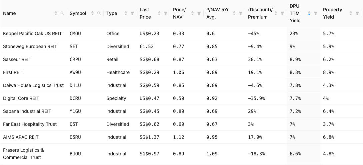Screen dimensions: 363x165
Task: Open the DPU TTM Yield filter
Action: (316, 13)
